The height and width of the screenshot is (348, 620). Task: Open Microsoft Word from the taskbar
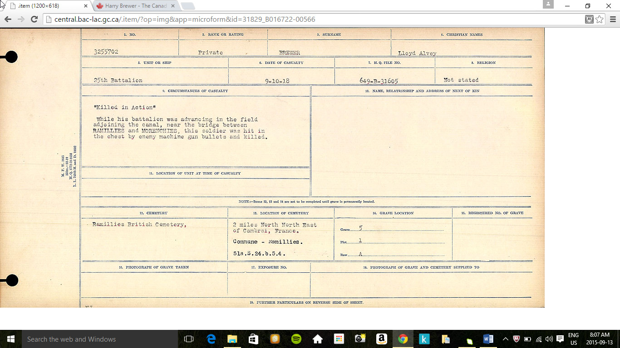[488, 339]
